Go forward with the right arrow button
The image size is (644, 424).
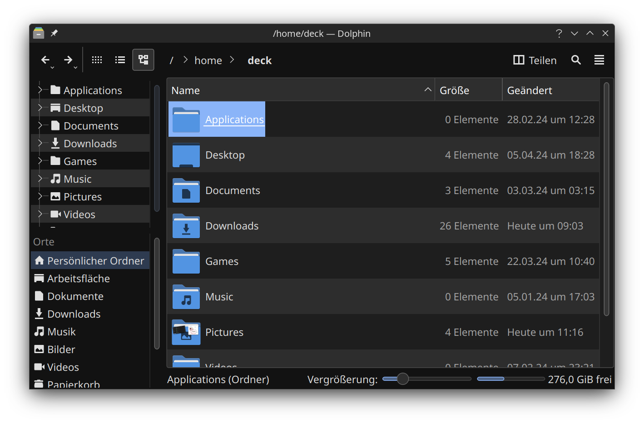(x=68, y=60)
